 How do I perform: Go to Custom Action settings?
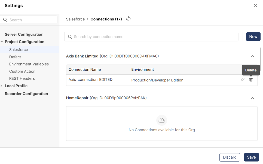point(22,71)
